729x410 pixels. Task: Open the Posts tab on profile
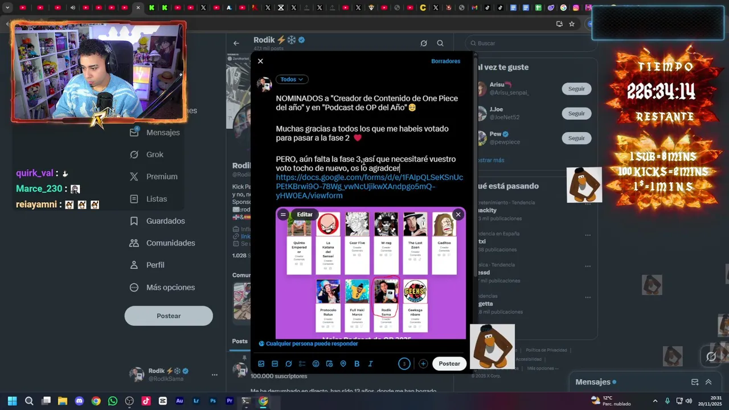coord(240,341)
